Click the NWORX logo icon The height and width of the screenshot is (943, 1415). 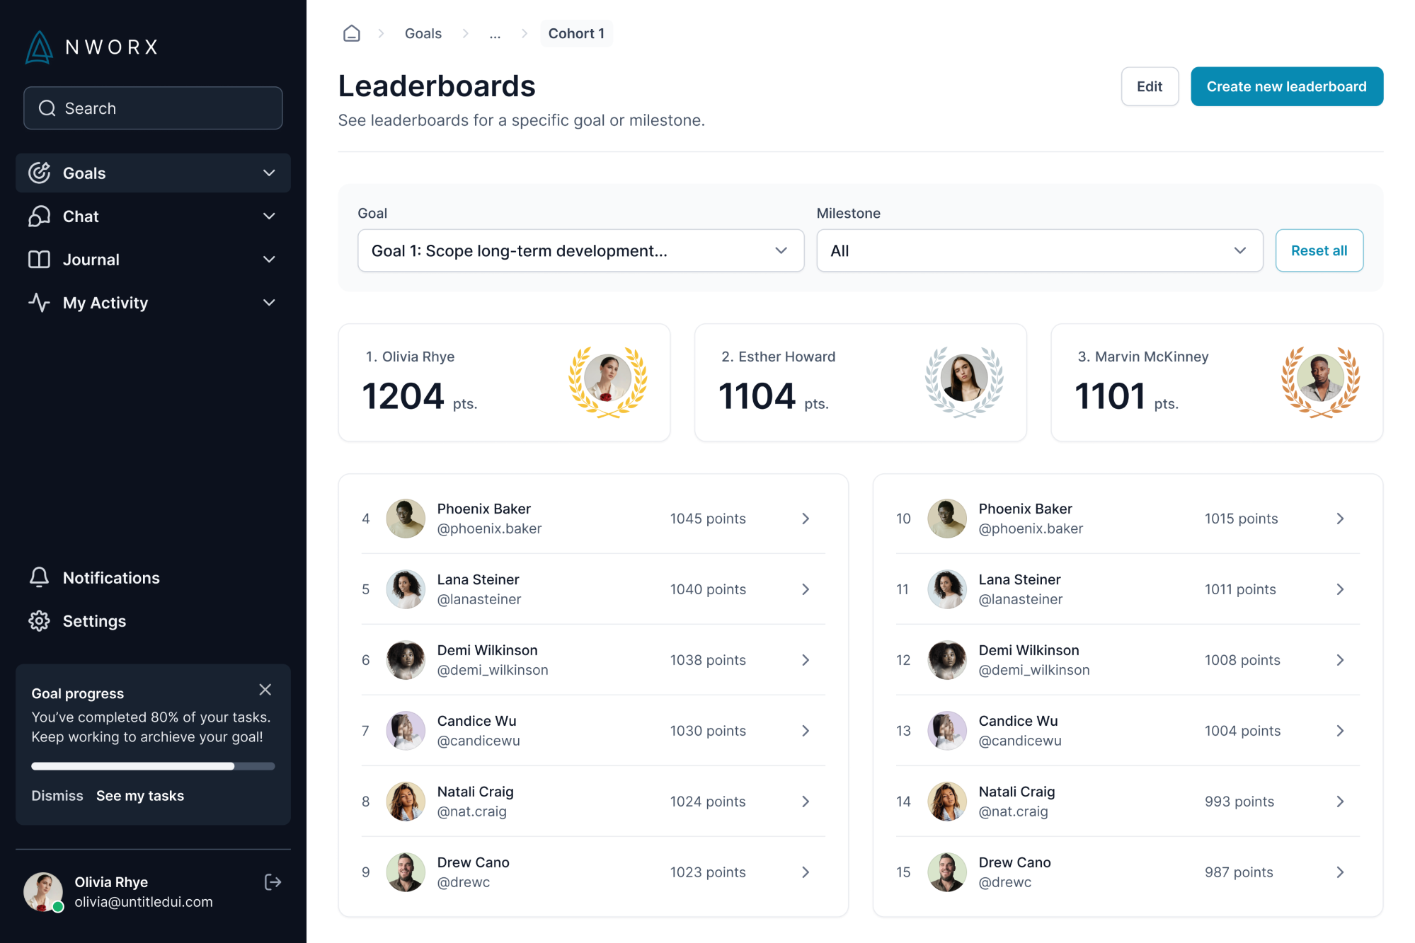(x=39, y=47)
